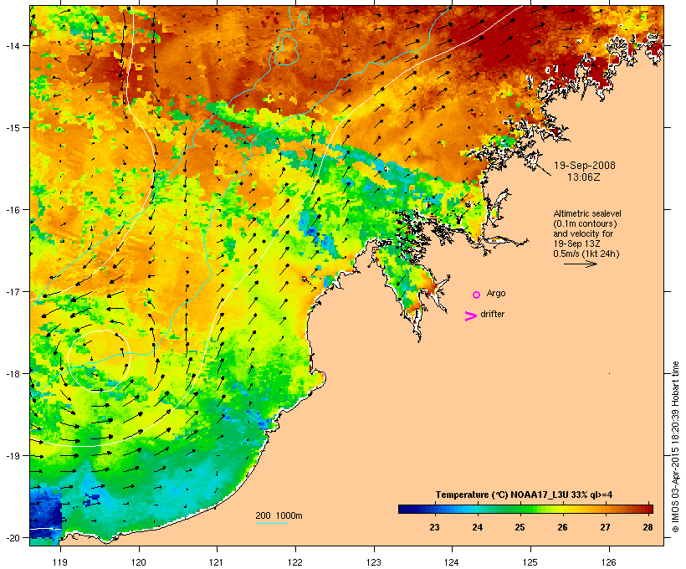Click the '(0.1m contours)' caption line
The image size is (686, 569).
(586, 223)
